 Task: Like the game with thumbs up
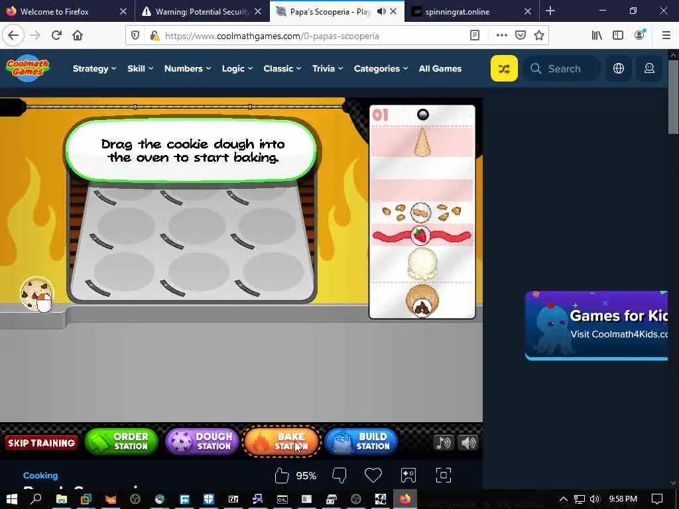tap(281, 476)
